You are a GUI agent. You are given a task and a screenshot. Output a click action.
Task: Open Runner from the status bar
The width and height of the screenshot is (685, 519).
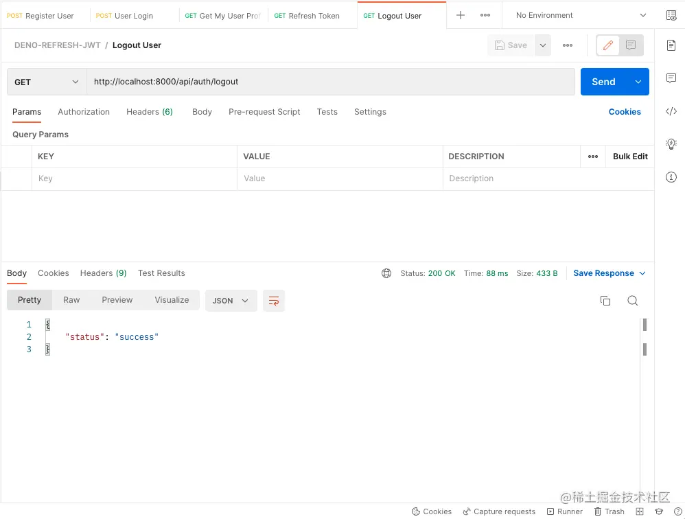coord(565,511)
